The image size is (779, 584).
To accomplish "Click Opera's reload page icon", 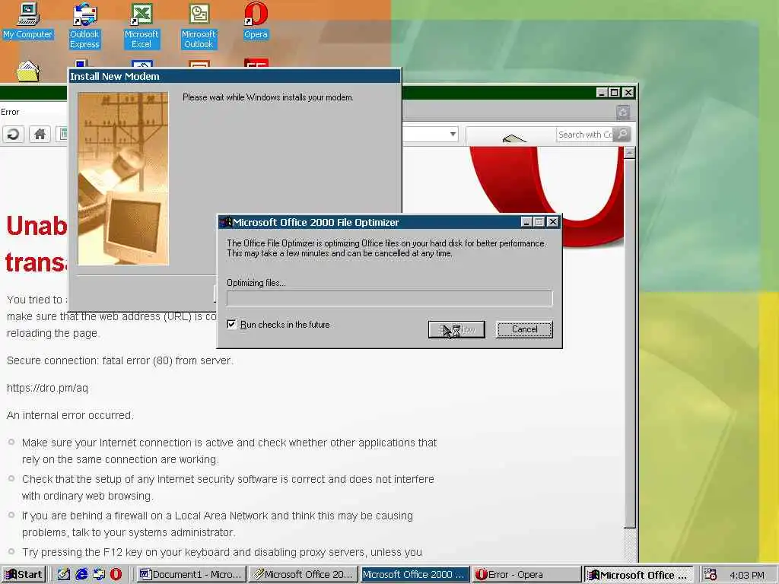I will tap(14, 134).
